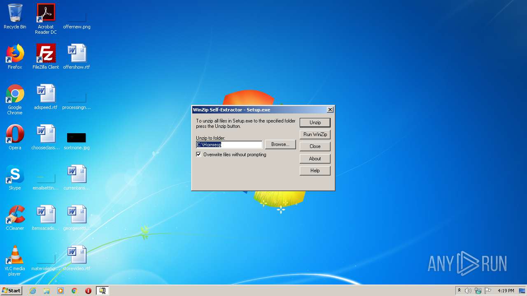The width and height of the screenshot is (527, 296).
Task: Select the FileZilla Client shortcut
Action: pyautogui.click(x=46, y=57)
